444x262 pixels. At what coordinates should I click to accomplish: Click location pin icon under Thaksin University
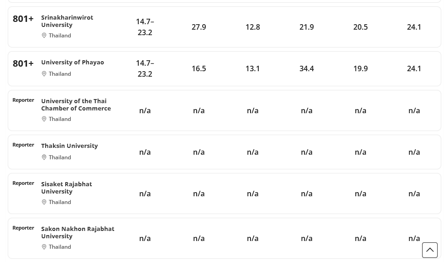(x=44, y=157)
